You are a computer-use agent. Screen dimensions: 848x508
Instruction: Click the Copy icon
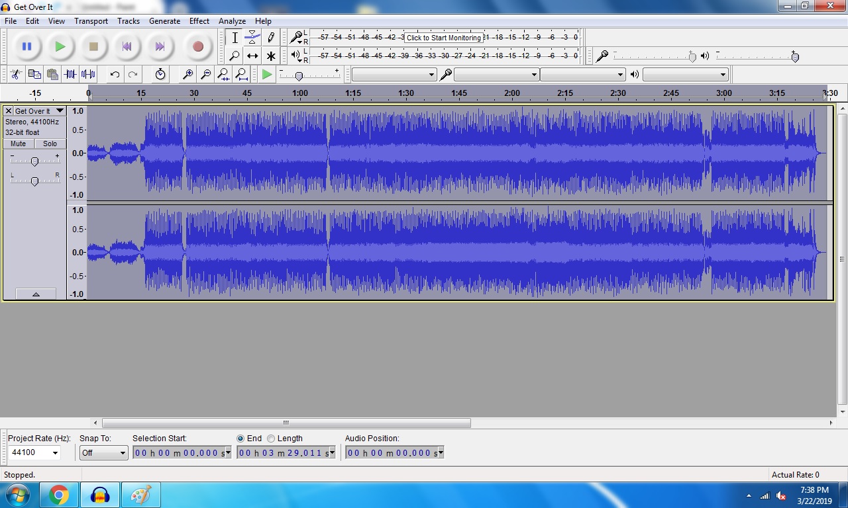coord(34,75)
